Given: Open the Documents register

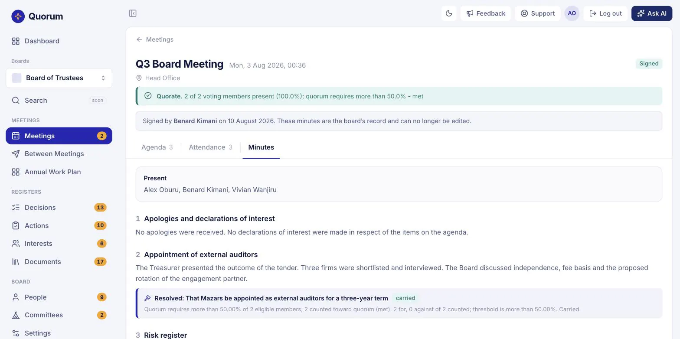Looking at the screenshot, I should pos(59,262).
